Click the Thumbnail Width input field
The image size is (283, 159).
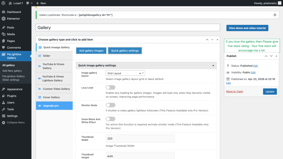[x=140, y=139]
